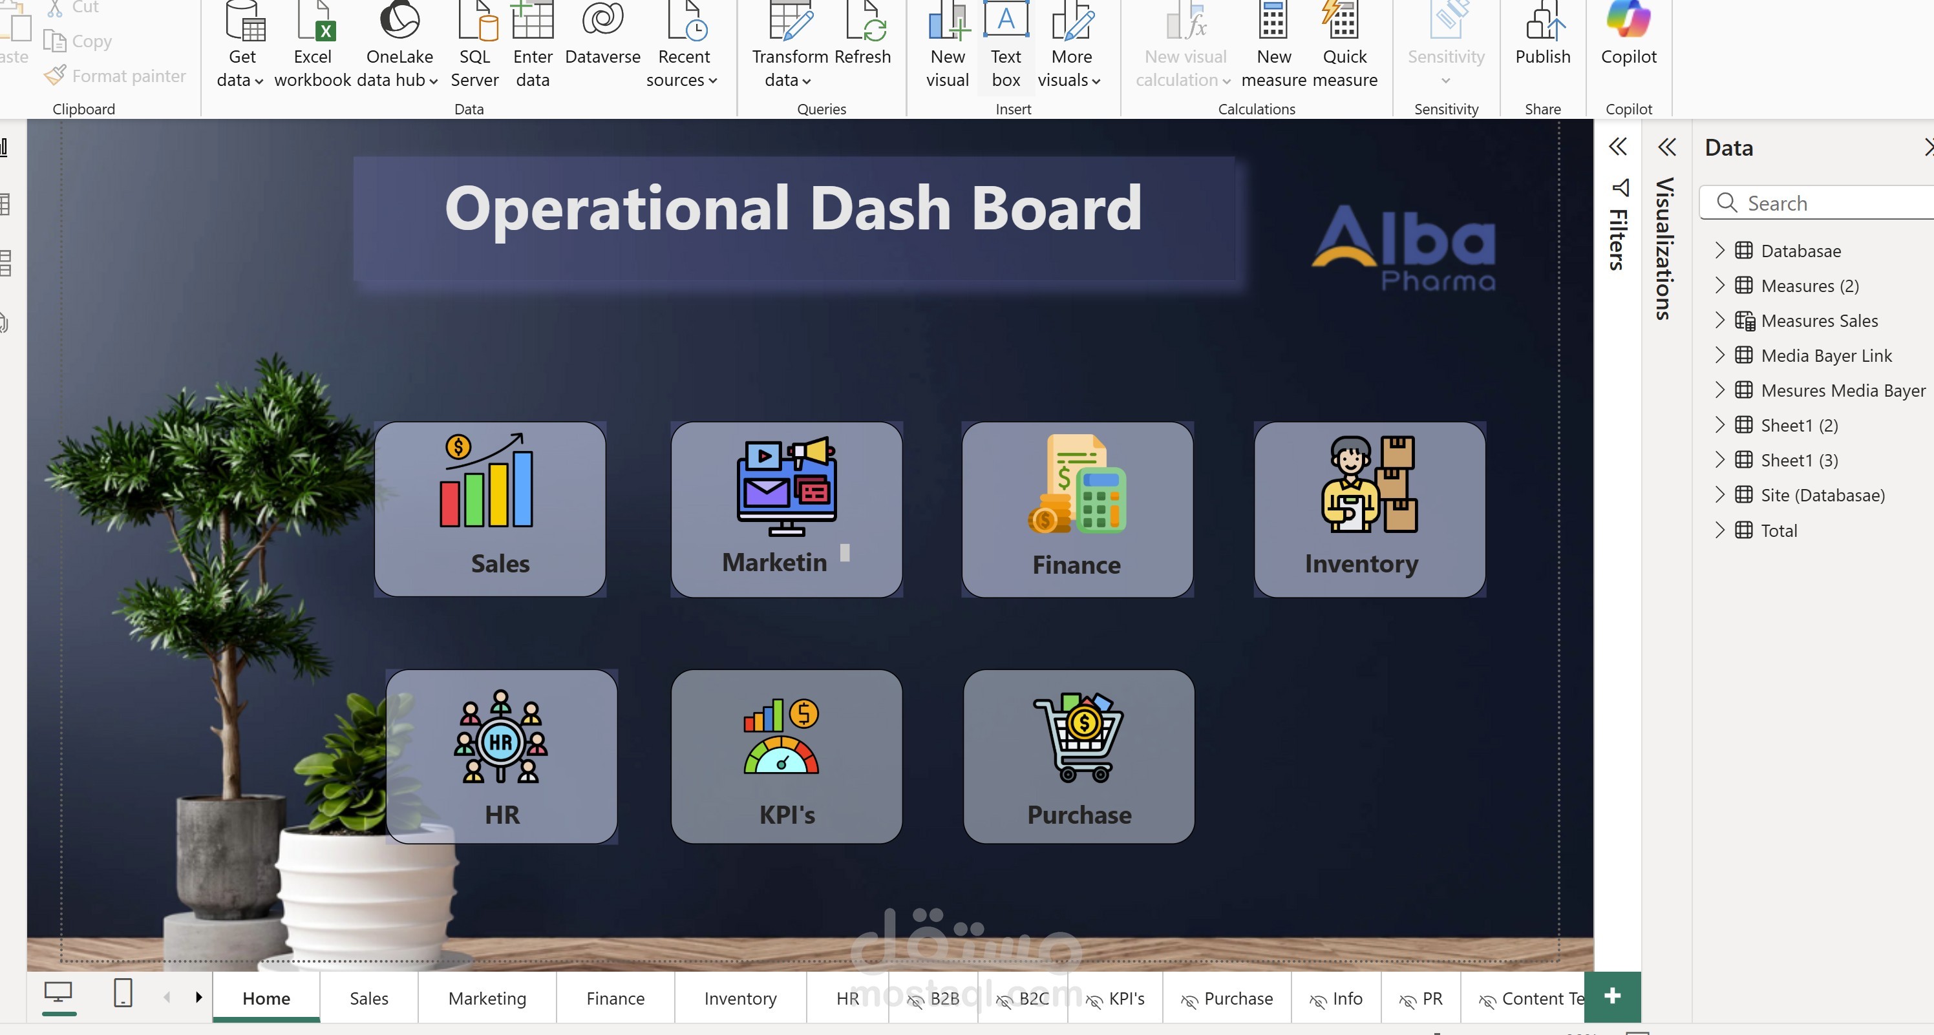Open the hidden B2B page tab
Screen dimensions: 1934x1035
933,998
